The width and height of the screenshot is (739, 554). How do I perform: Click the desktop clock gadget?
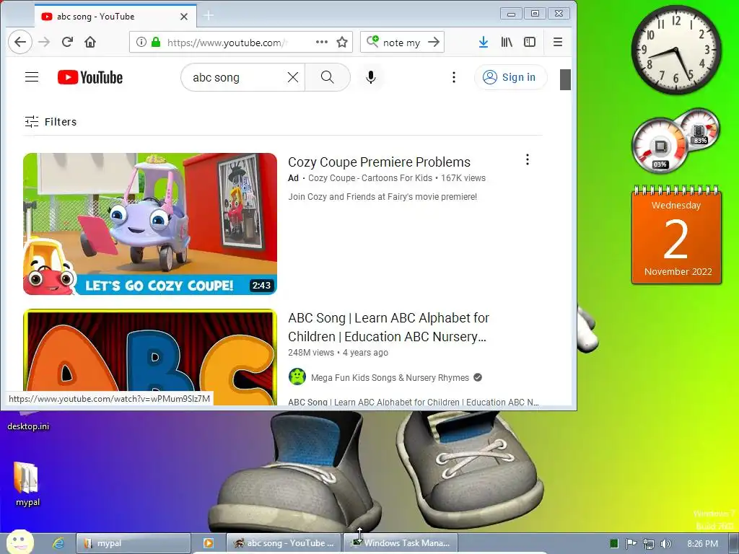(675, 50)
